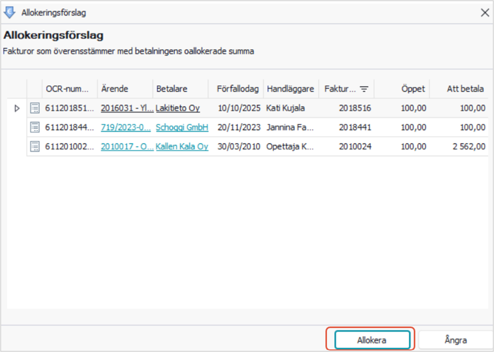The width and height of the screenshot is (494, 352).
Task: Open the 719/2023-0... ärende link
Action: click(126, 127)
